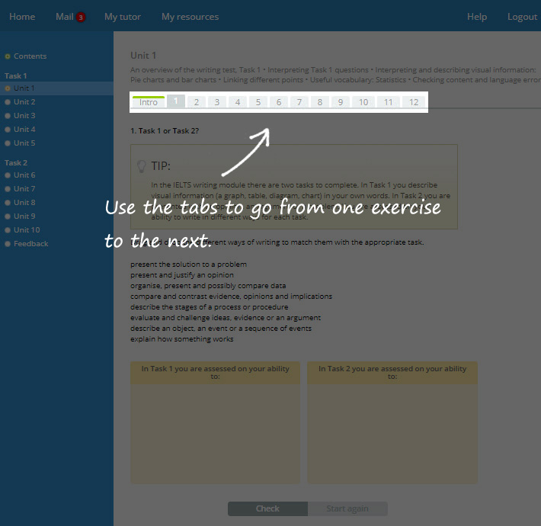The image size is (541, 526).
Task: Go to My tutor
Action: point(122,17)
